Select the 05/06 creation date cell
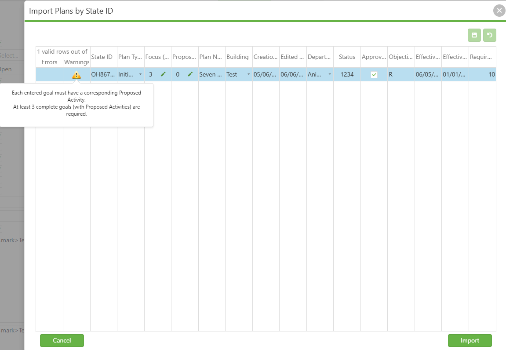This screenshot has height=350, width=506. [266, 74]
